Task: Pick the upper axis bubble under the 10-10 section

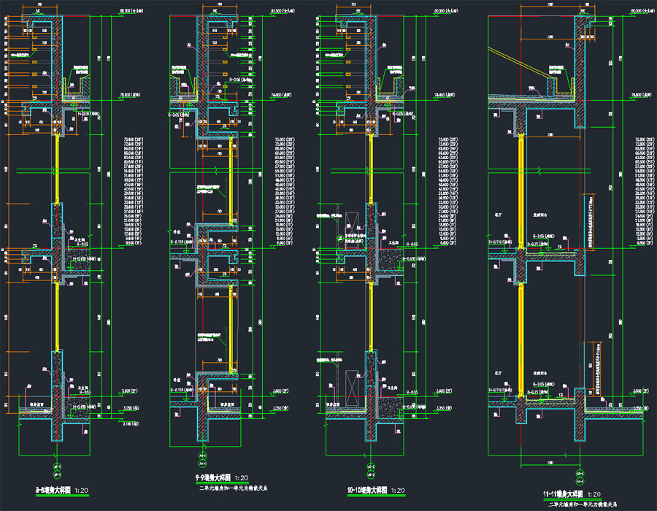Action: click(371, 466)
